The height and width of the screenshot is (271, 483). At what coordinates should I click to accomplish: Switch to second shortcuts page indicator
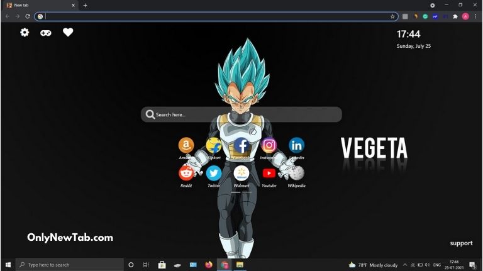click(247, 192)
